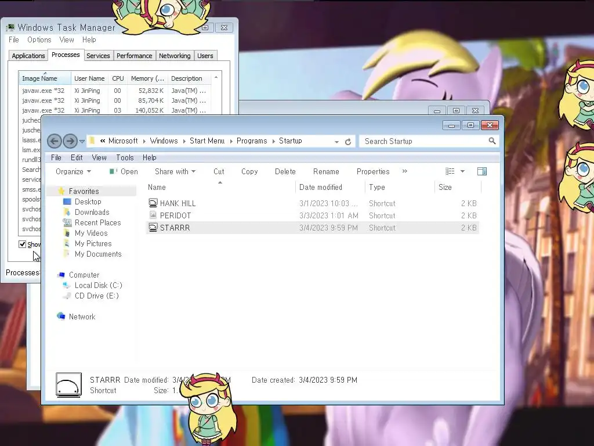Switch to Task Manager Performance tab

(x=134, y=56)
